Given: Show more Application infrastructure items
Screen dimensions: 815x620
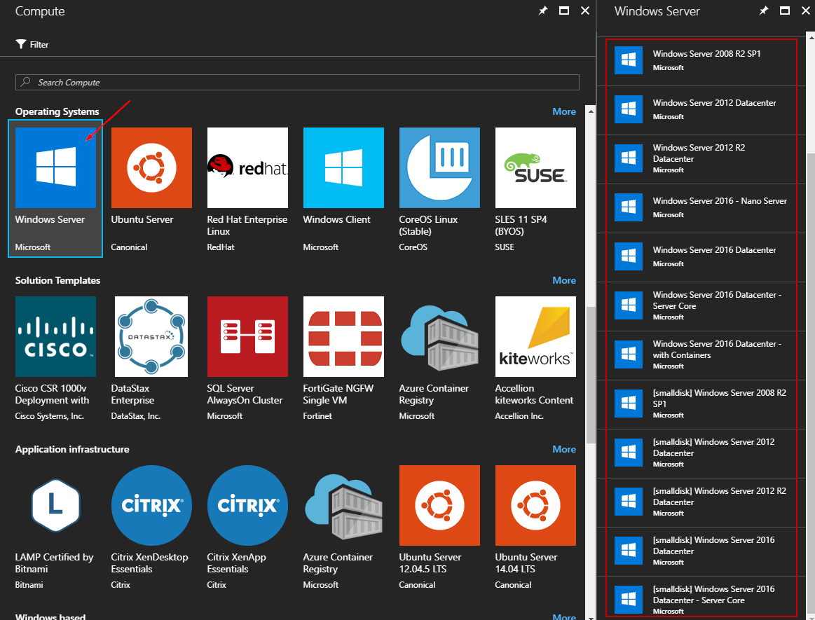Looking at the screenshot, I should pyautogui.click(x=564, y=450).
